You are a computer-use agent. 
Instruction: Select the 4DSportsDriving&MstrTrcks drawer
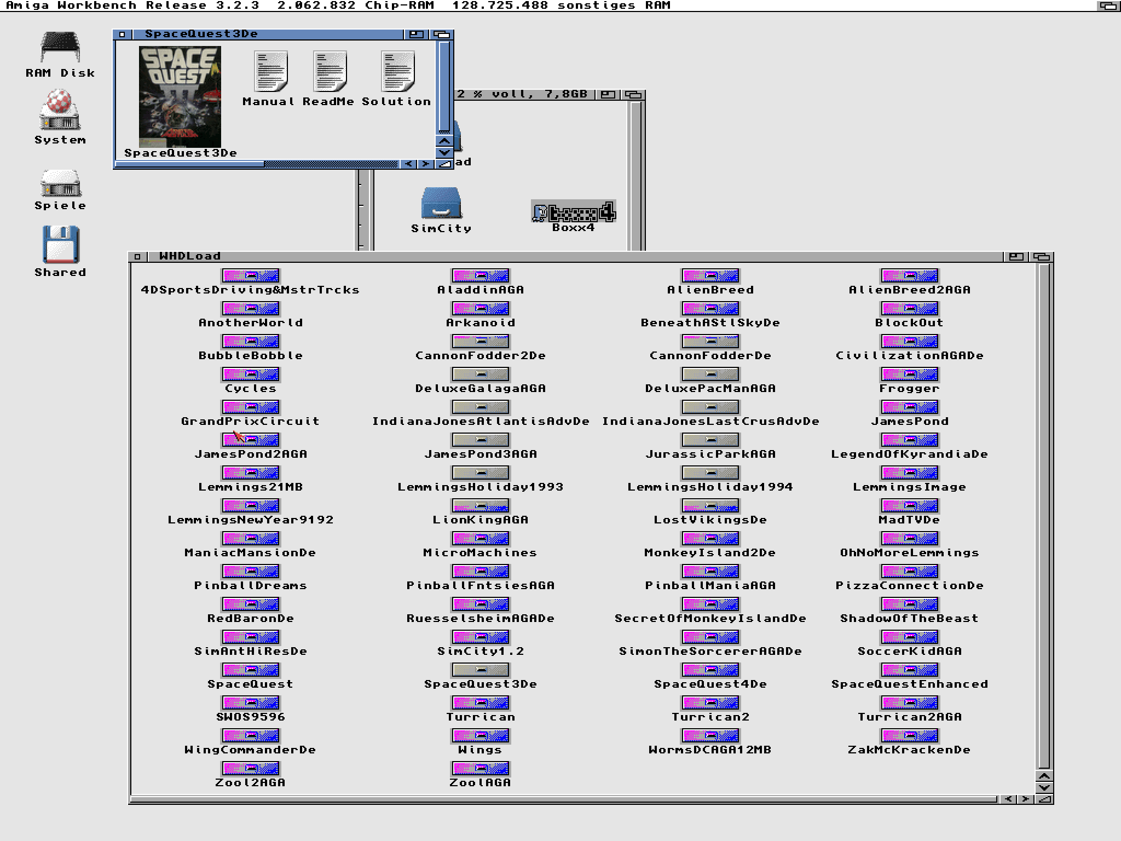251,275
